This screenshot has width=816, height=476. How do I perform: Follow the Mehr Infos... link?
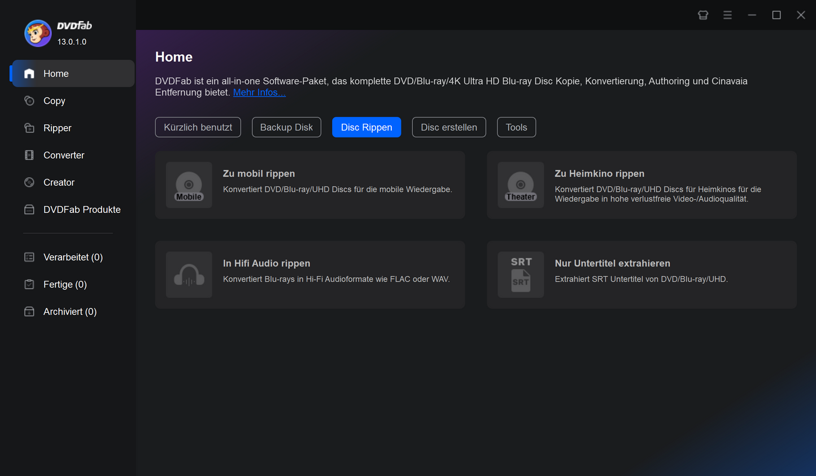[259, 93]
